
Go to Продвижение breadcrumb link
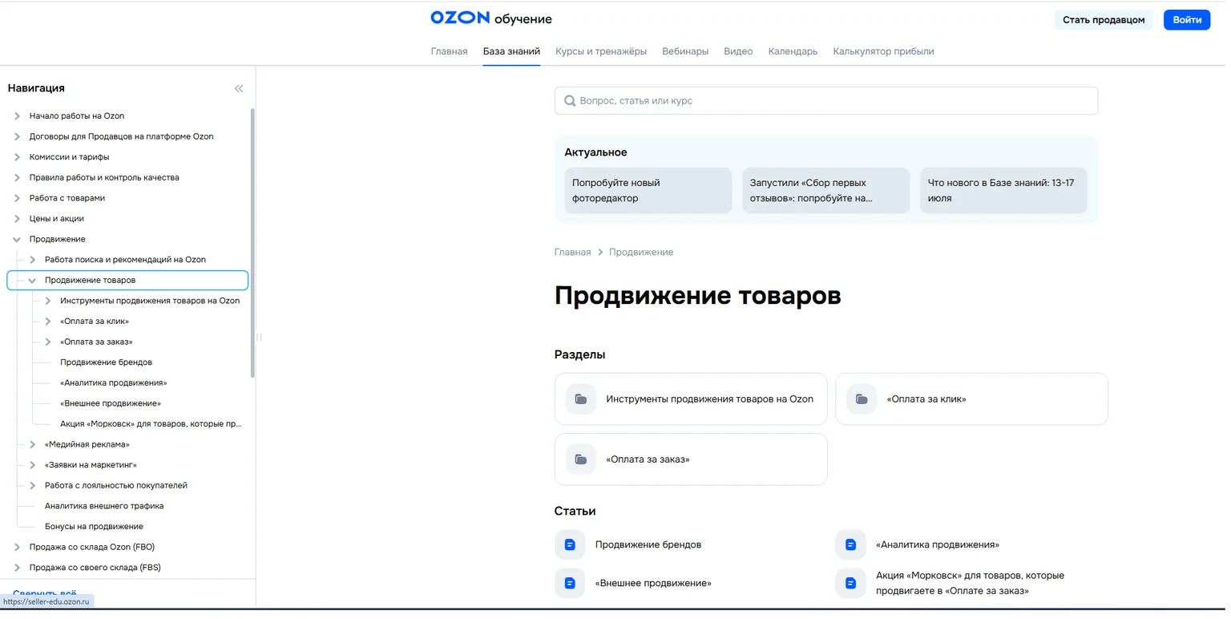click(641, 253)
